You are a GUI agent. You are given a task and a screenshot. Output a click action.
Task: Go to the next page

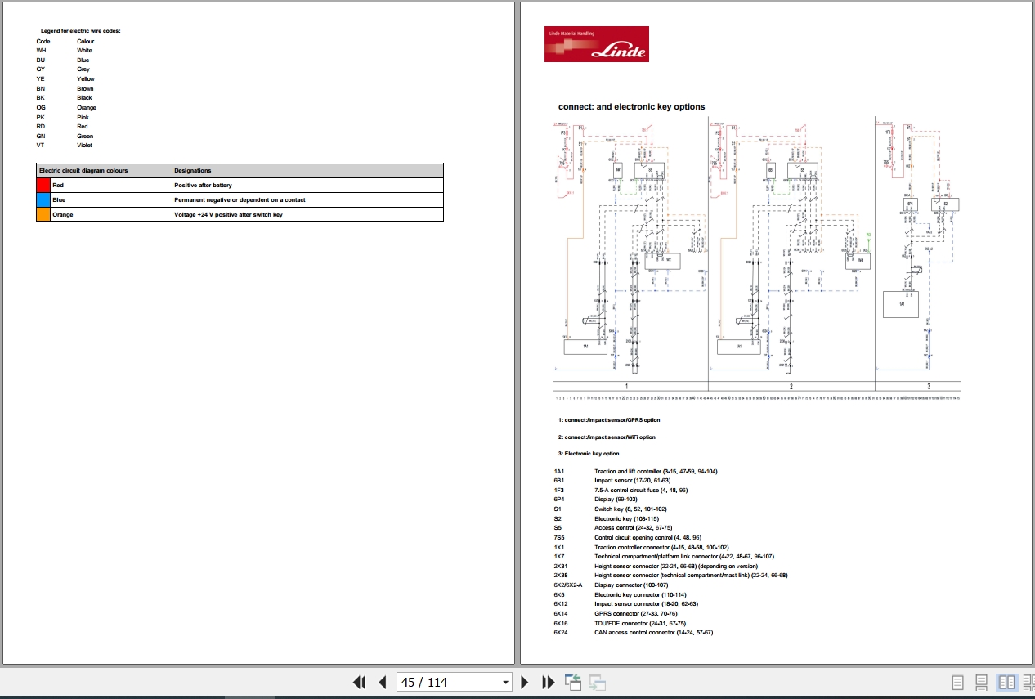coord(525,682)
